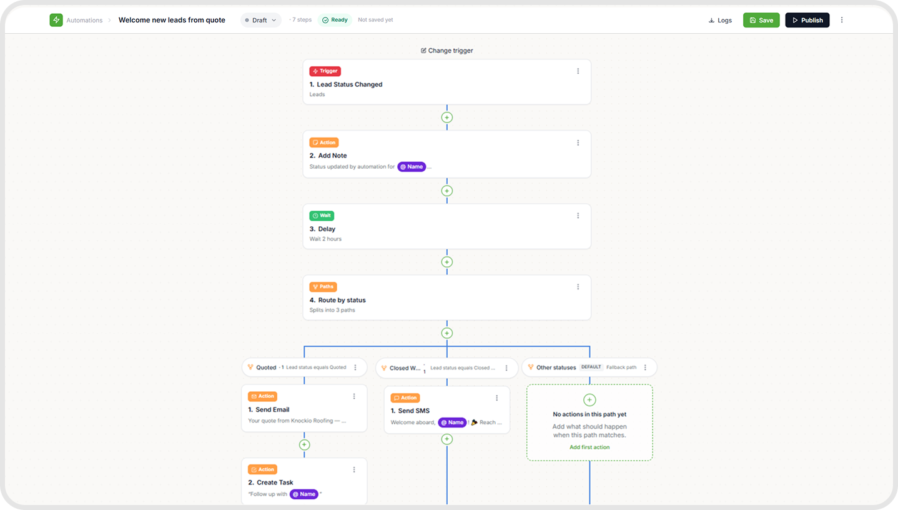The height and width of the screenshot is (510, 898).
Task: Open the top-right header kebab menu
Action: click(x=842, y=20)
